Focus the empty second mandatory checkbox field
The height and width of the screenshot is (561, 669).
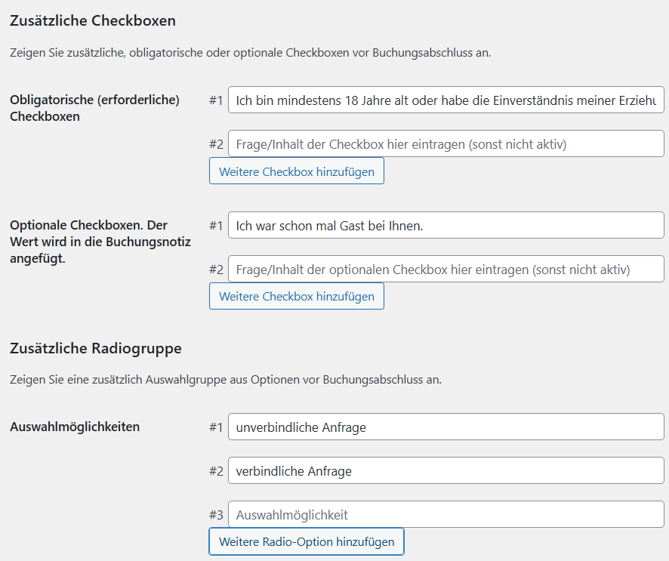coord(445,143)
